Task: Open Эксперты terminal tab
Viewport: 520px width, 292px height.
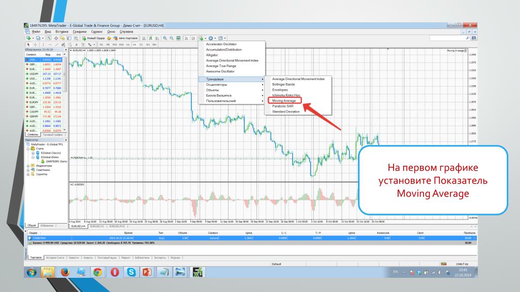Action: point(159,258)
